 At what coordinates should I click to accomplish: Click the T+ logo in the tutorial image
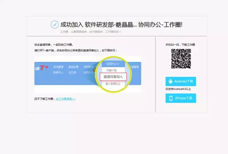[x=41, y=68]
